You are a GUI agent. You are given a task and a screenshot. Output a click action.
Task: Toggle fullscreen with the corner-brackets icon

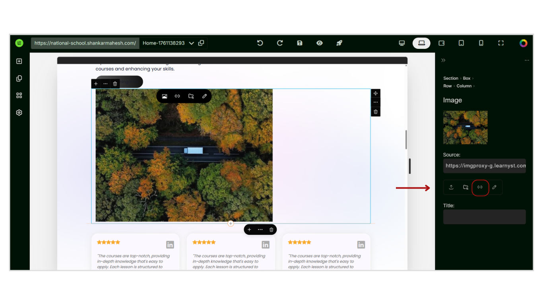[501, 43]
